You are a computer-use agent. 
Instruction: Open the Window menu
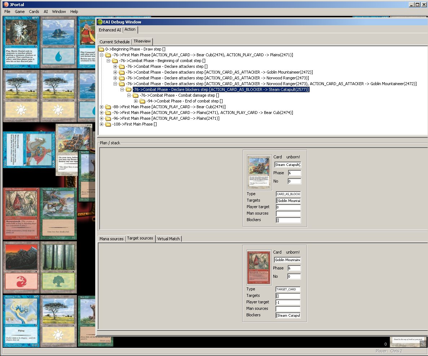click(59, 12)
